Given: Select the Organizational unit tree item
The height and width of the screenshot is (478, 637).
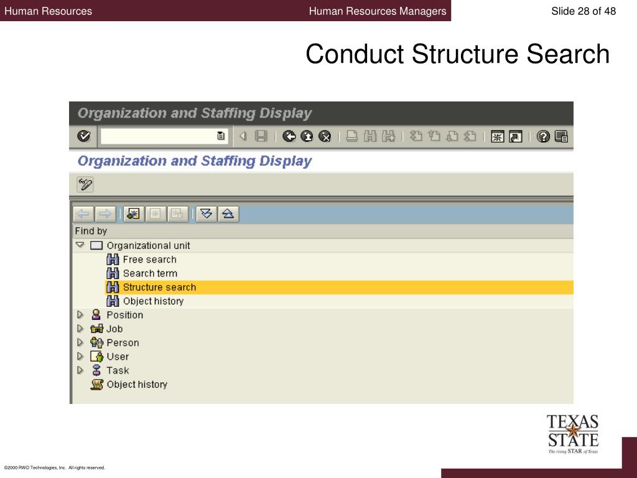Looking at the screenshot, I should pyautogui.click(x=148, y=245).
